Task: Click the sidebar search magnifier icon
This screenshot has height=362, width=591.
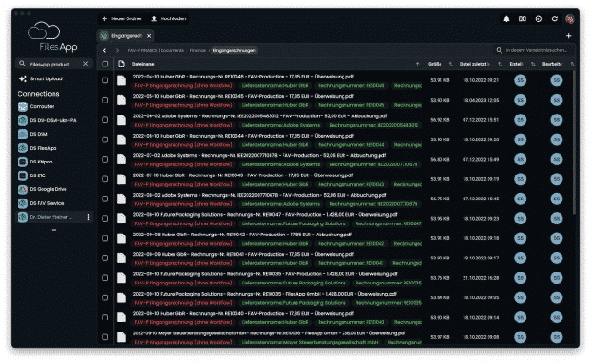Action: [x=22, y=64]
